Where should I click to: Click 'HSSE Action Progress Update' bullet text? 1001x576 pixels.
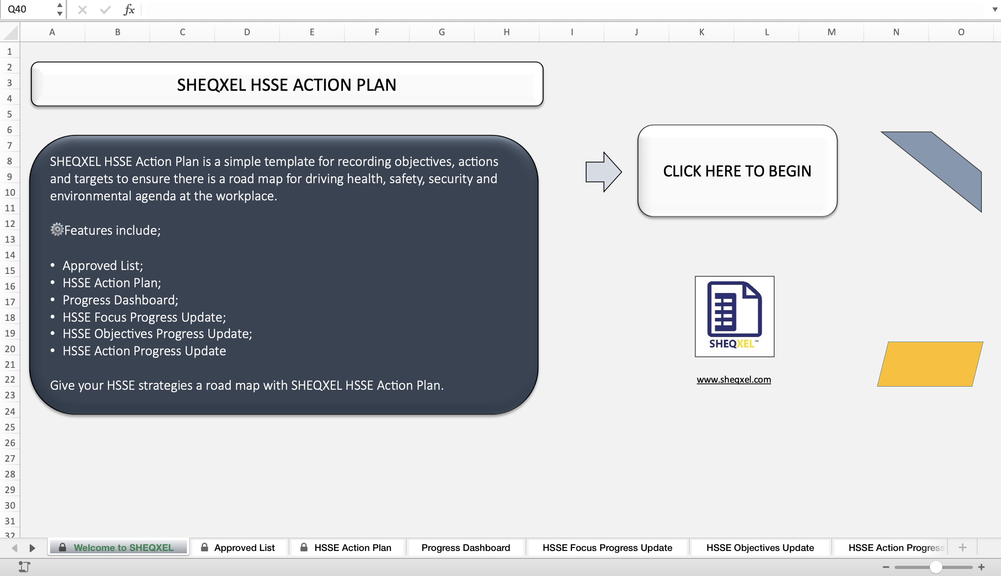click(144, 351)
